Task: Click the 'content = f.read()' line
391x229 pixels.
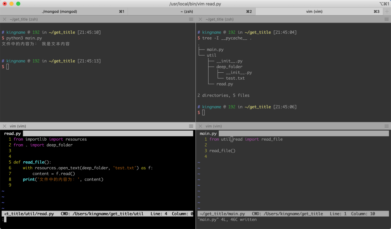Action: point(54,174)
